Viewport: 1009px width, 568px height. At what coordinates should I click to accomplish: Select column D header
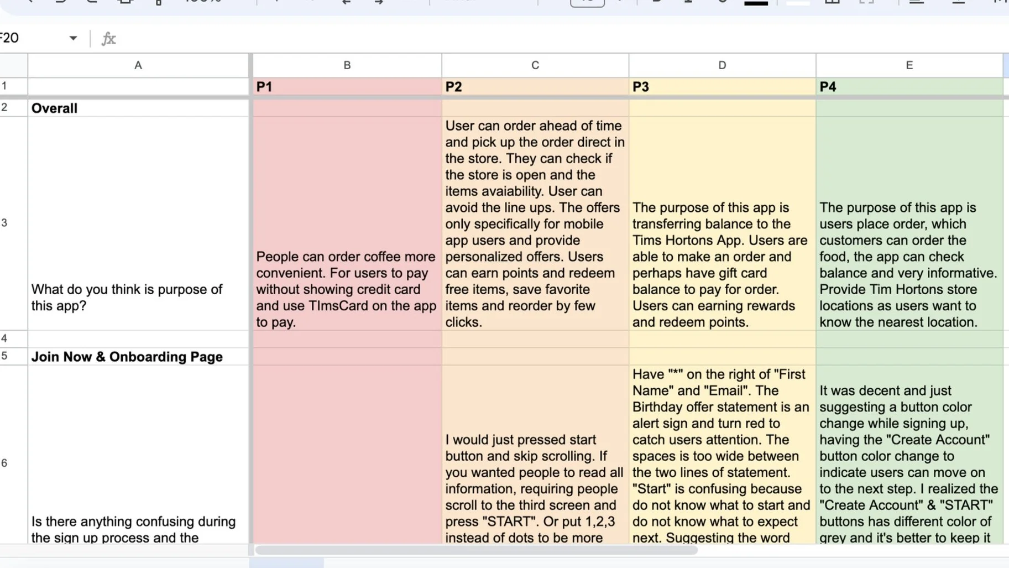pyautogui.click(x=723, y=65)
